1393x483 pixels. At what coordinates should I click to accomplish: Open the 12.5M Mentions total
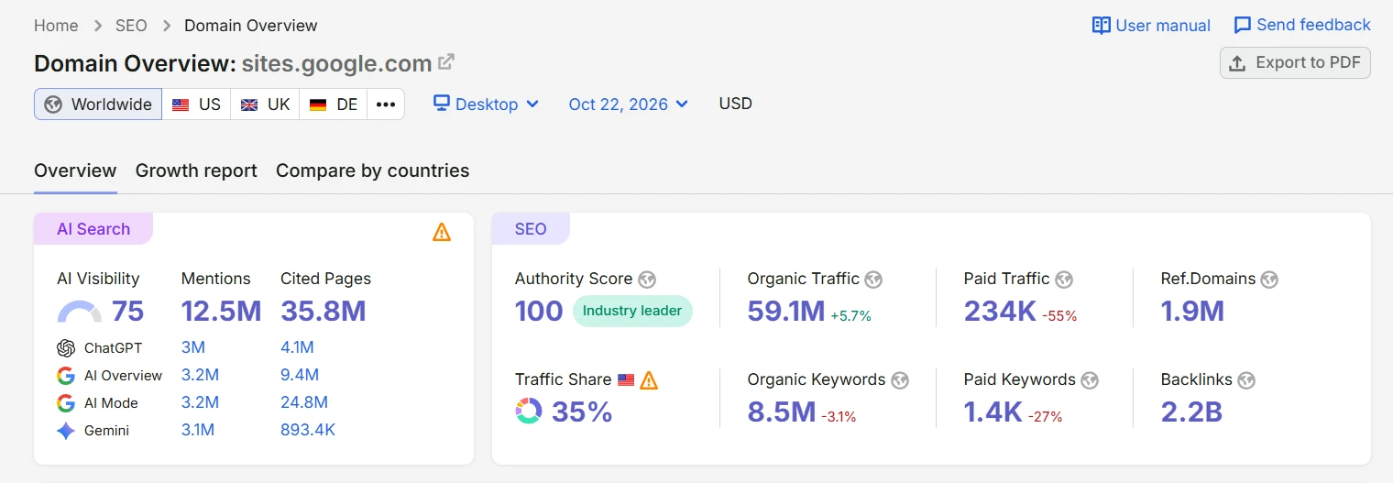[x=222, y=312]
